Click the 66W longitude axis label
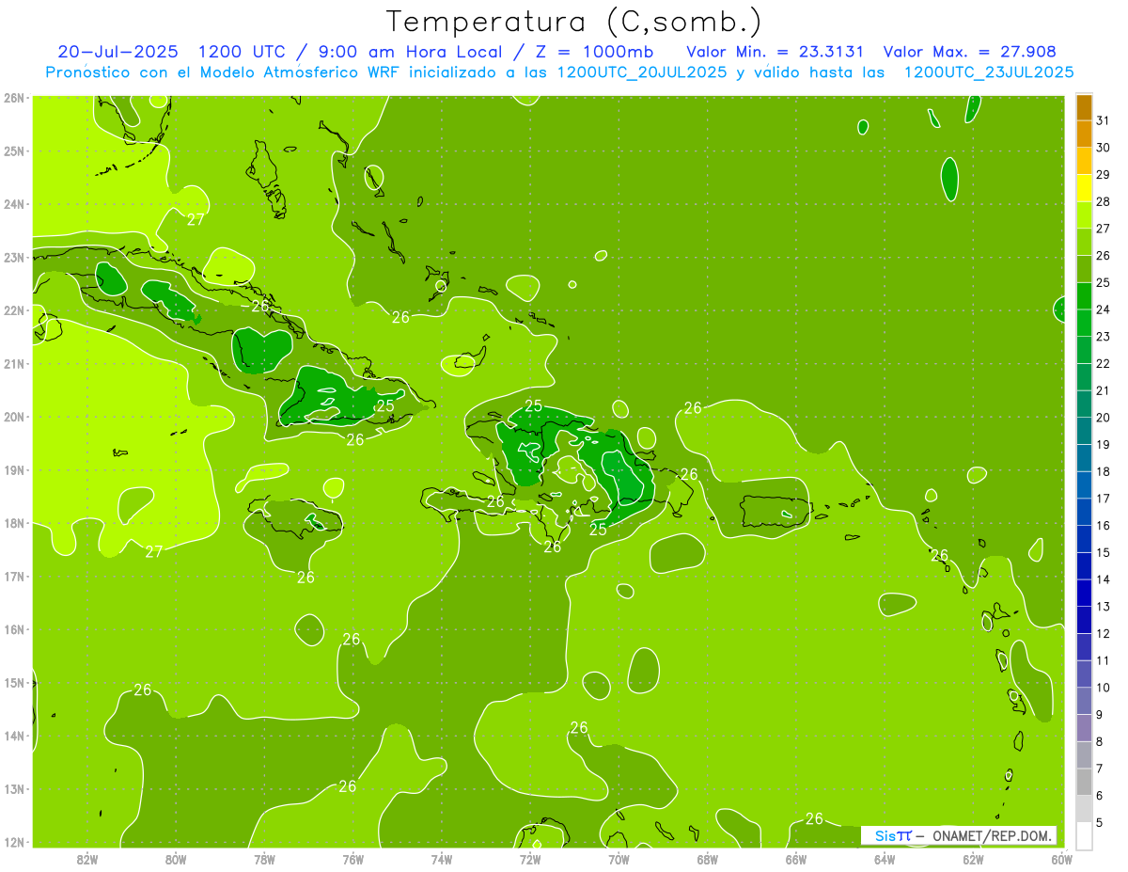 (796, 859)
